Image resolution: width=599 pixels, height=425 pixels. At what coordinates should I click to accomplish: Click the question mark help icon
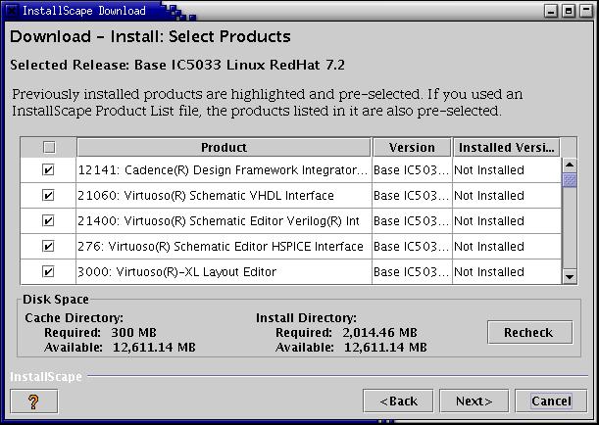(33, 401)
